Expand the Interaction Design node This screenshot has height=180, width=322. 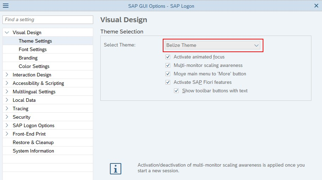tap(7, 75)
